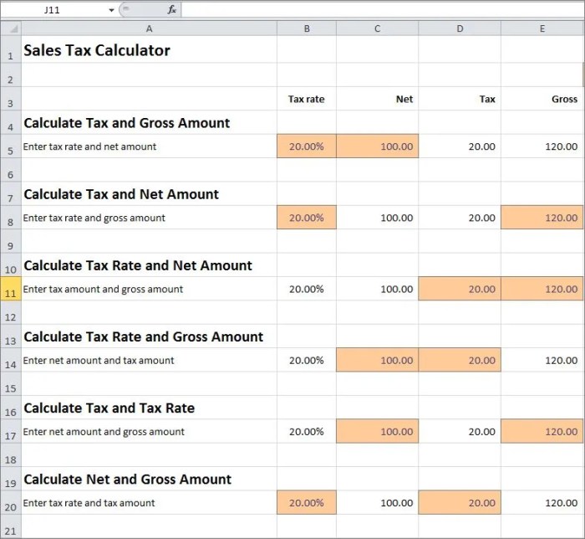
Task: Select column D header
Action: click(x=460, y=28)
